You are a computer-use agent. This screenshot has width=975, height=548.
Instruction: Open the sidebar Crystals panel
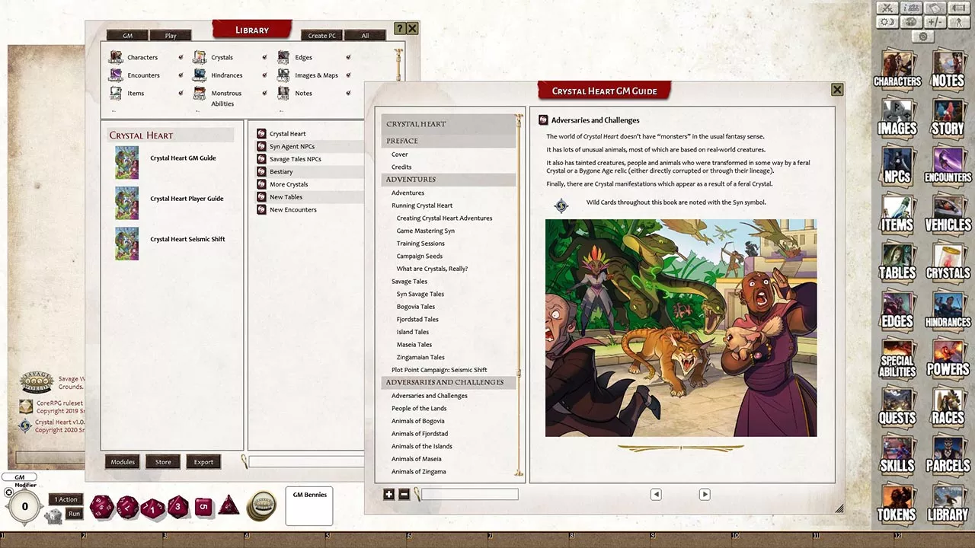coord(948,261)
